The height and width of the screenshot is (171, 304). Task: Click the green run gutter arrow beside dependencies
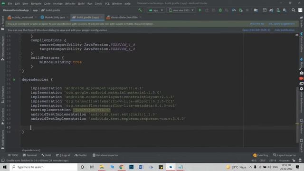(x=14, y=79)
